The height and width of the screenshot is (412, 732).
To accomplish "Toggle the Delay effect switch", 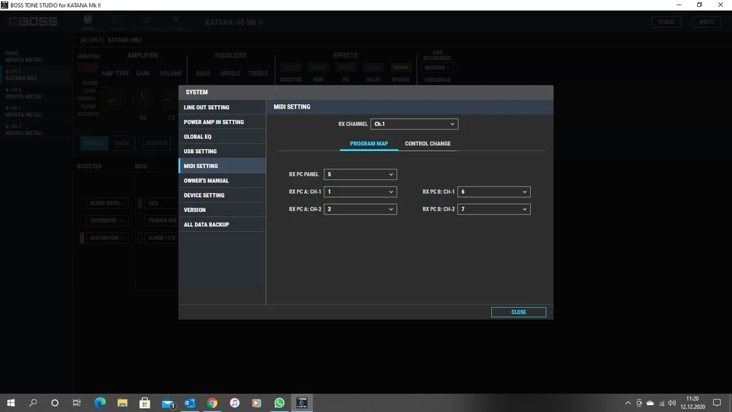I will 373,68.
